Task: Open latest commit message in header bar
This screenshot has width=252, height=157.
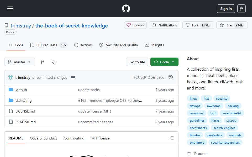Action: coord(50,77)
